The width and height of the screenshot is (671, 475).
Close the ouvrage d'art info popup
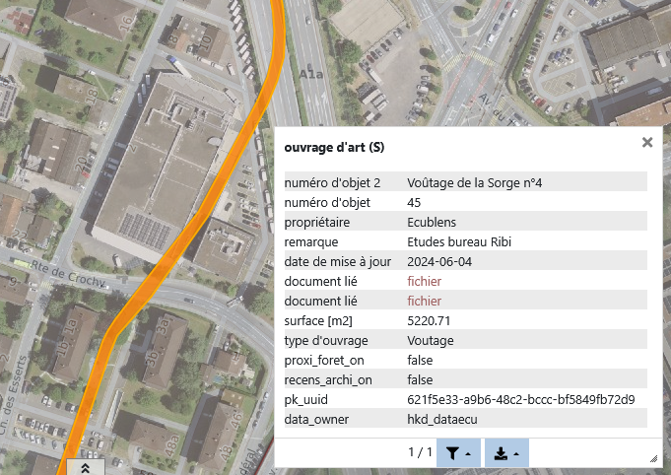[647, 142]
